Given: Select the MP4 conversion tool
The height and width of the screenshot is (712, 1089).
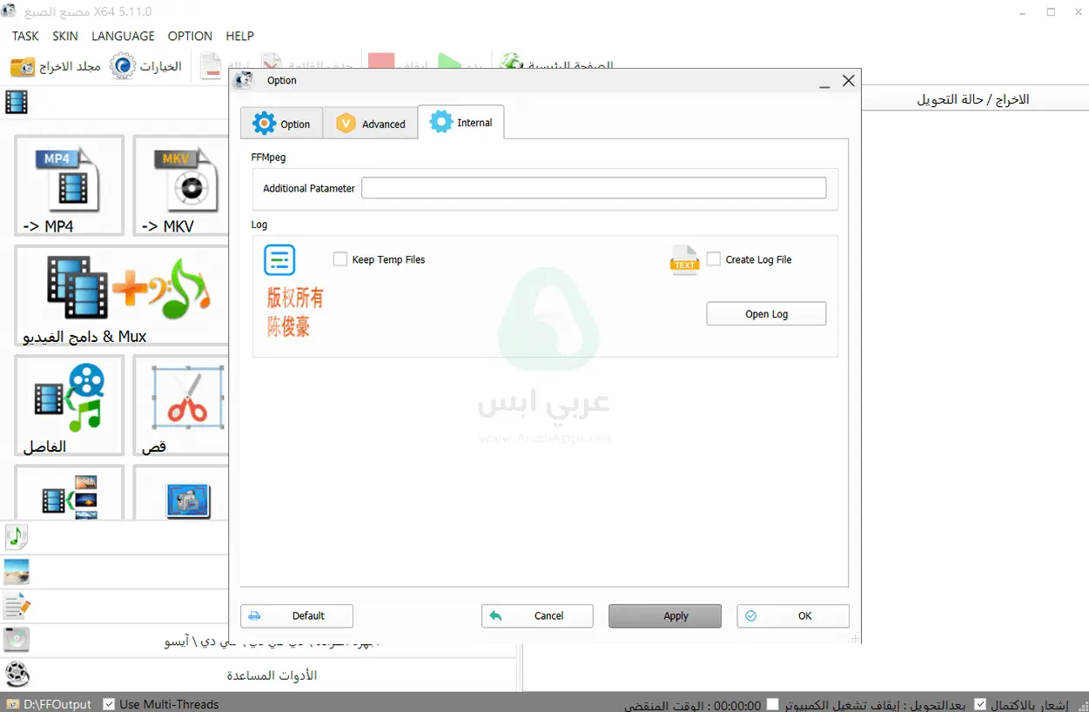Looking at the screenshot, I should pyautogui.click(x=69, y=185).
